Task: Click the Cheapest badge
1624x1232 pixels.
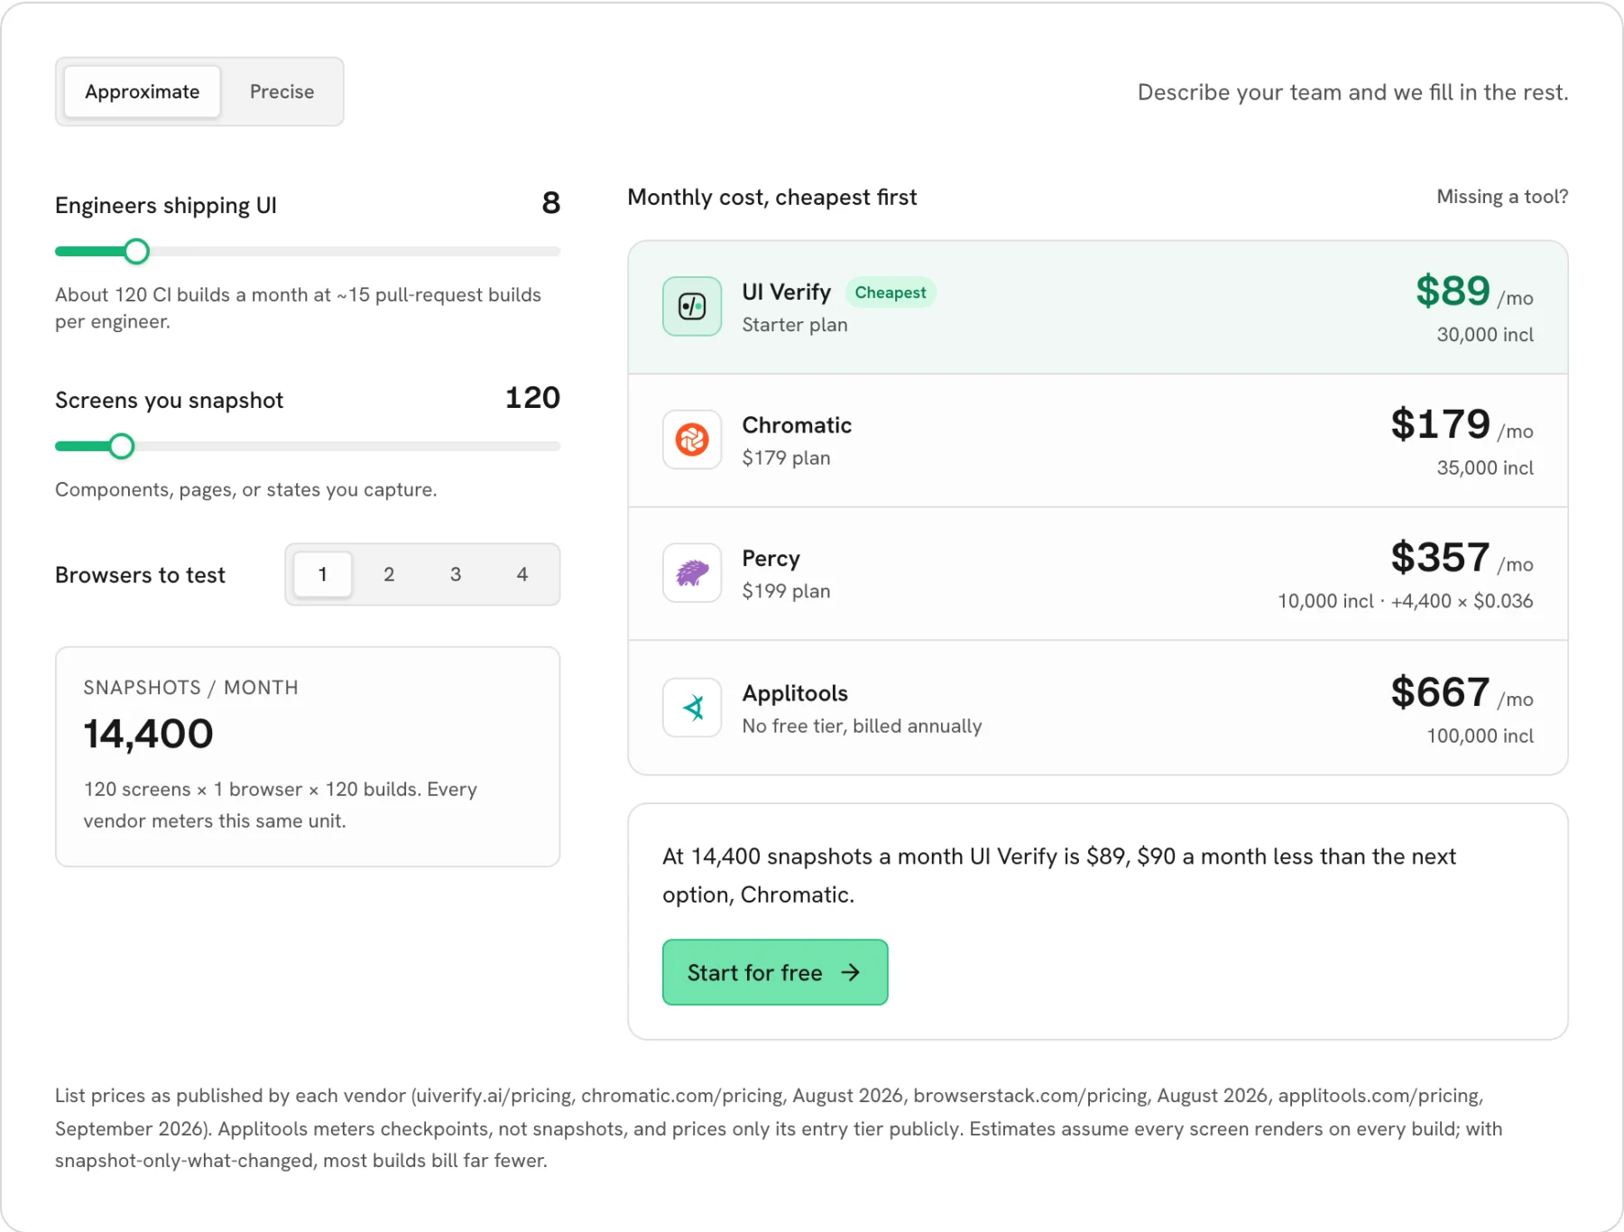Action: 890,292
